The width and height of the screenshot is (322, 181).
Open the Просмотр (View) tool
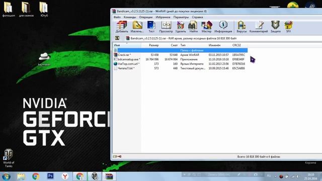coord(166,27)
